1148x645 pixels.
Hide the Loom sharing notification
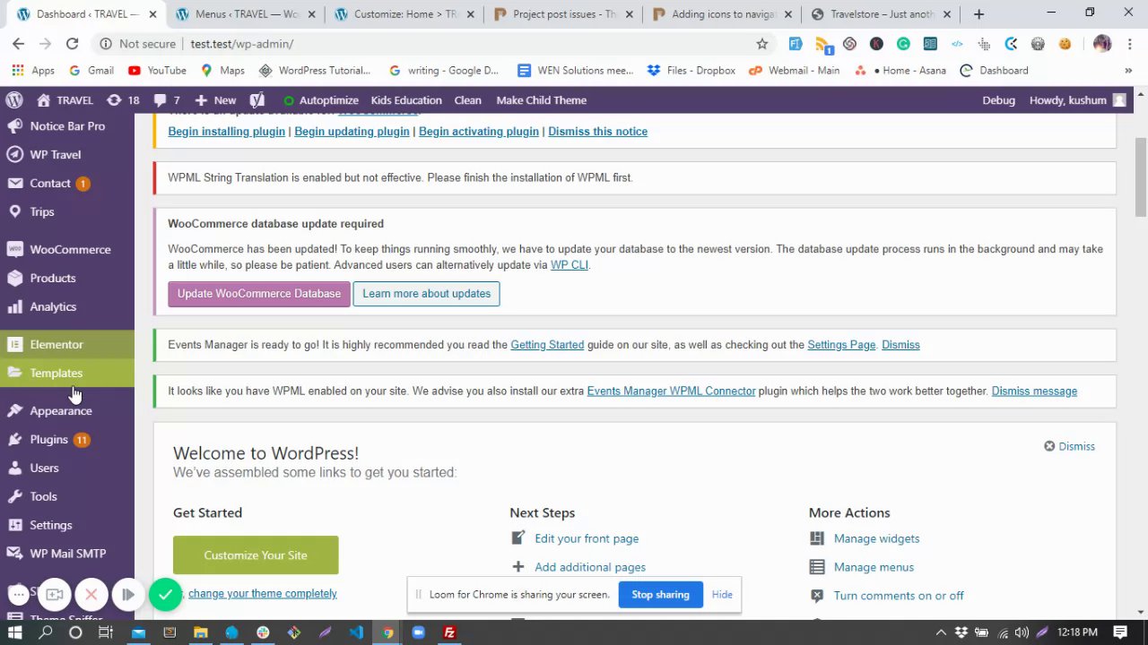pos(722,595)
